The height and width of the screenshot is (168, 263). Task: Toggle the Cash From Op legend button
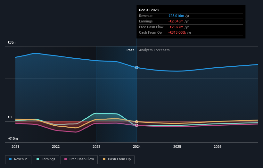(x=117, y=159)
